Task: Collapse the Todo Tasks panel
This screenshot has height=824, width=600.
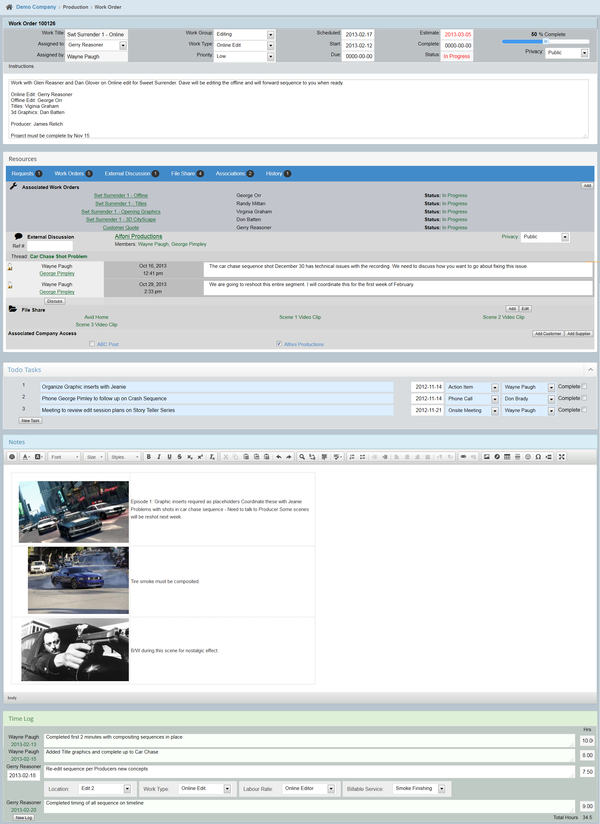Action: (591, 369)
